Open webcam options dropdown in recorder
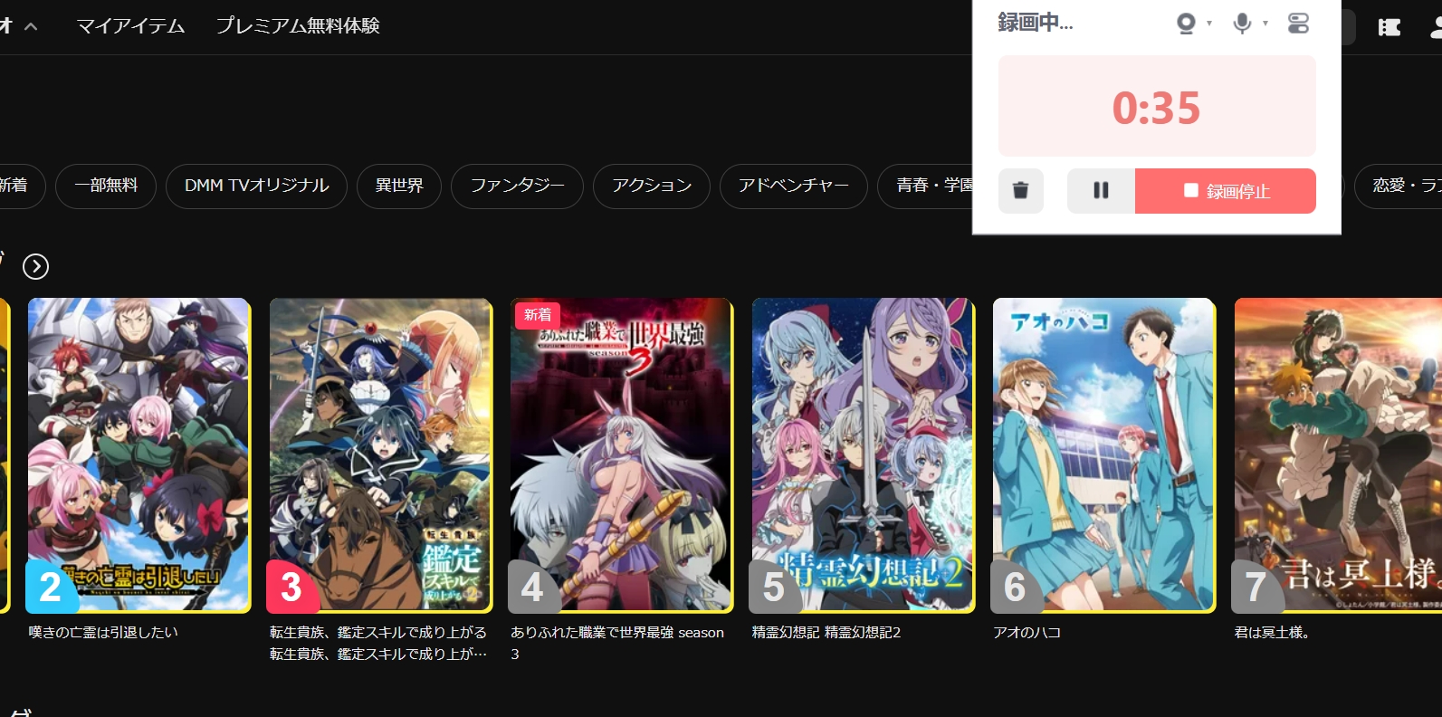The width and height of the screenshot is (1442, 717). [x=1209, y=24]
